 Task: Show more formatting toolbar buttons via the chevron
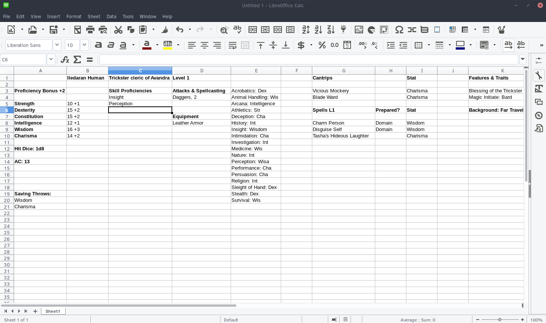541,45
